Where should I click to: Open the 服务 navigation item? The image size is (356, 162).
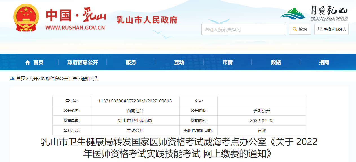[131, 62]
